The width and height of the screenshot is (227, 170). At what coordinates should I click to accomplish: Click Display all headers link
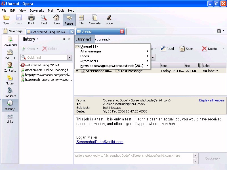click(x=212, y=100)
